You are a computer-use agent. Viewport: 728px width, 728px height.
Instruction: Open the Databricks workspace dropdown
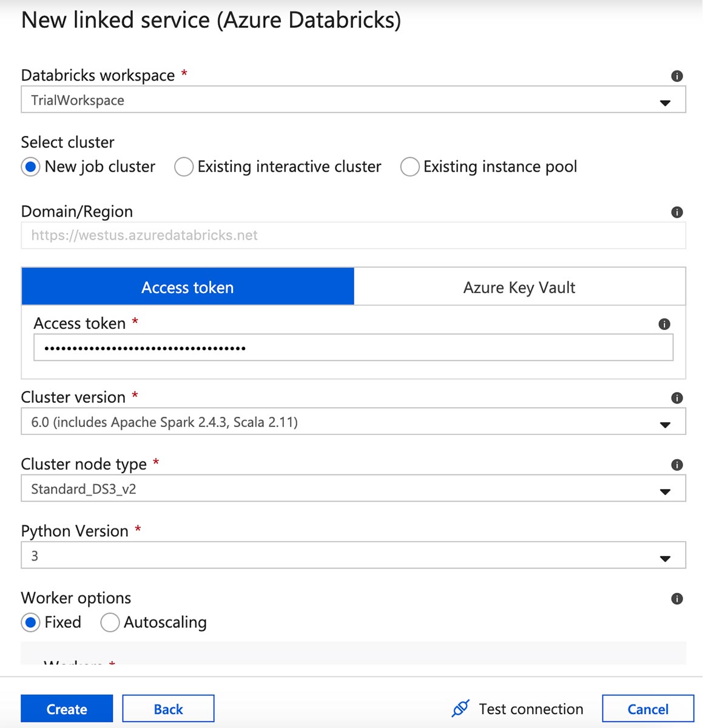(x=353, y=100)
